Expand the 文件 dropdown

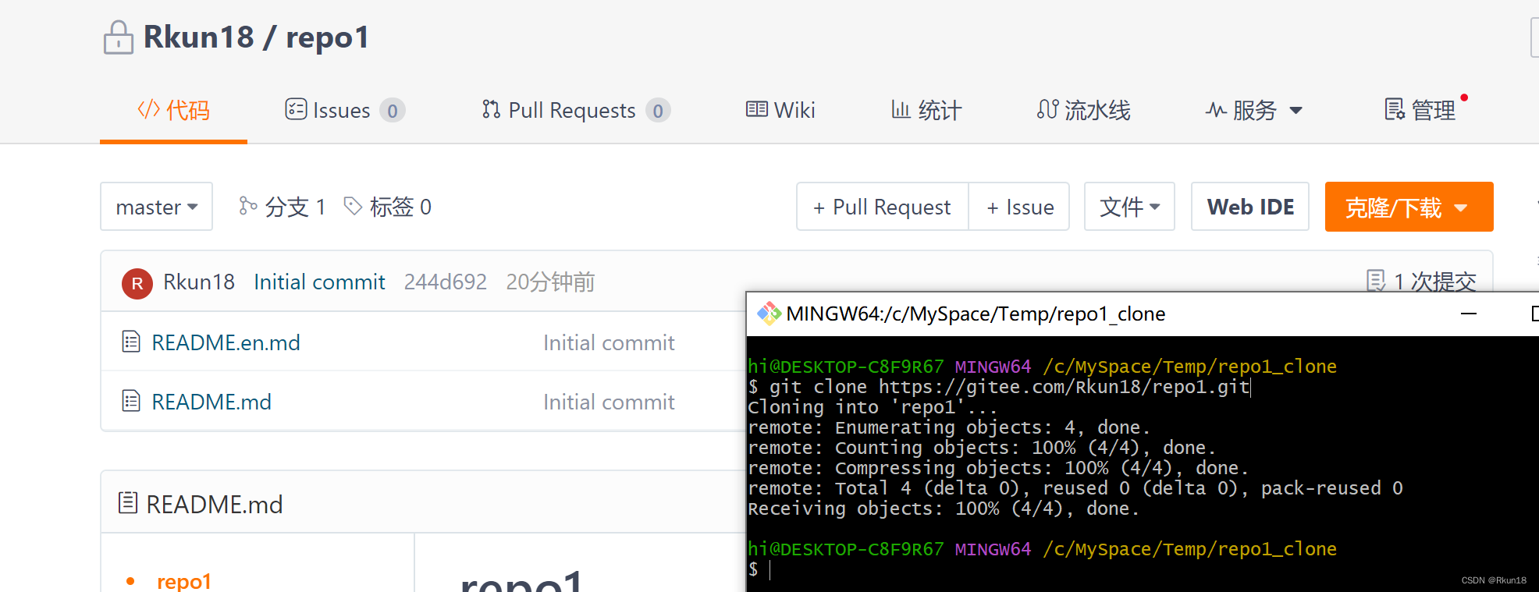point(1129,207)
